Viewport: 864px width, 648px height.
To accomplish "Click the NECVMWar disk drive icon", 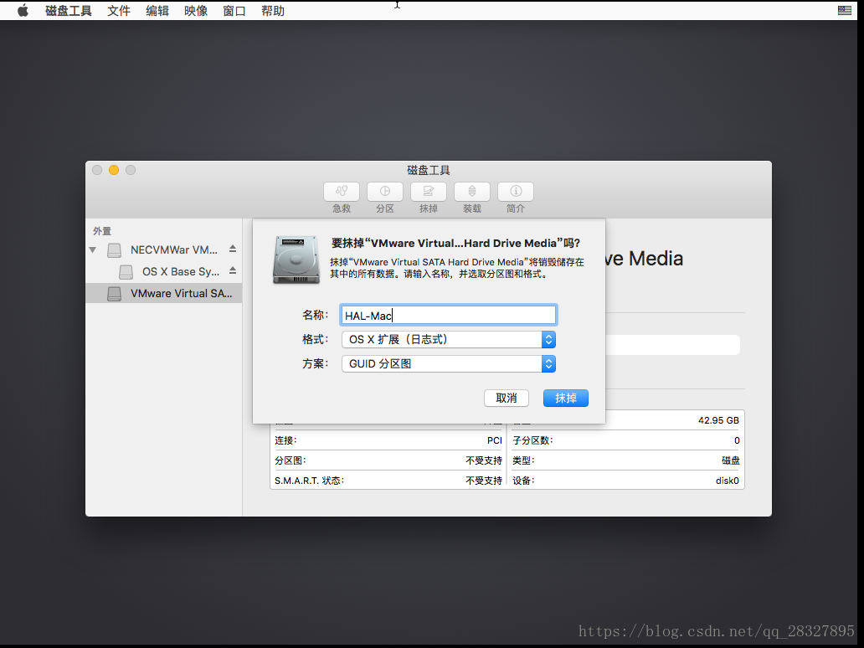I will 114,250.
